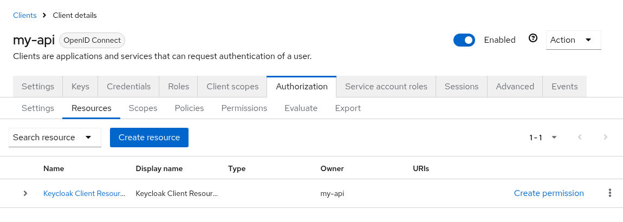Switch to the Client scopes tab
The width and height of the screenshot is (623, 222).
(232, 87)
